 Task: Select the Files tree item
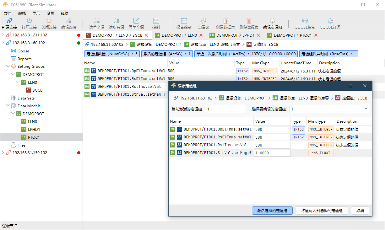(21, 145)
